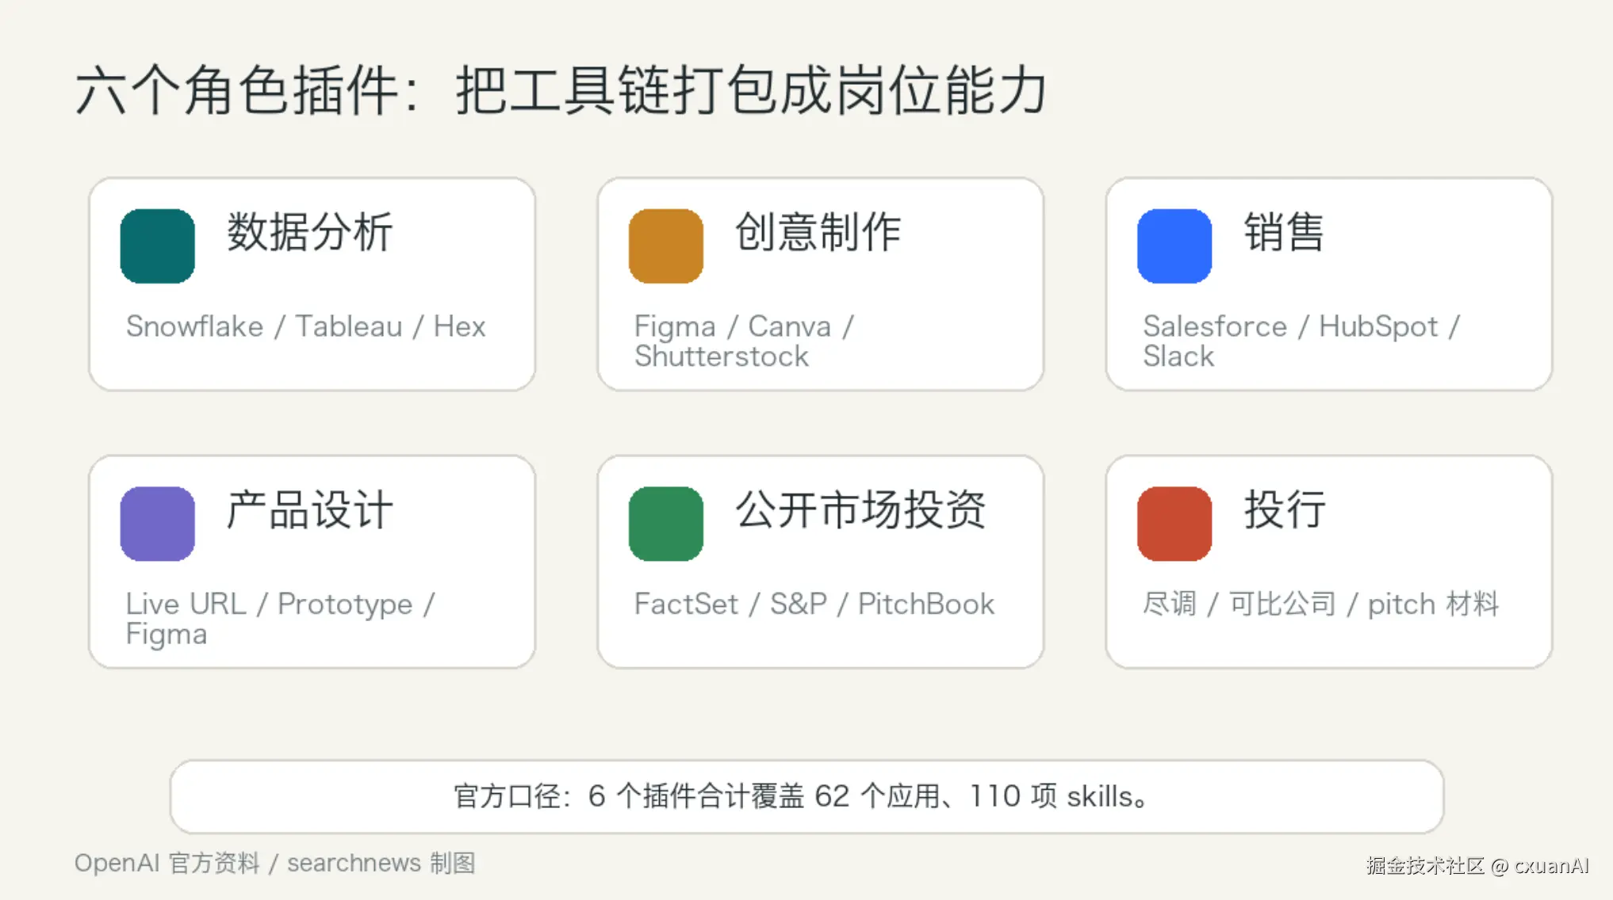Click the 掘金技术社区 @ cxuanAI watermark
The height and width of the screenshot is (900, 1613).
(1477, 865)
